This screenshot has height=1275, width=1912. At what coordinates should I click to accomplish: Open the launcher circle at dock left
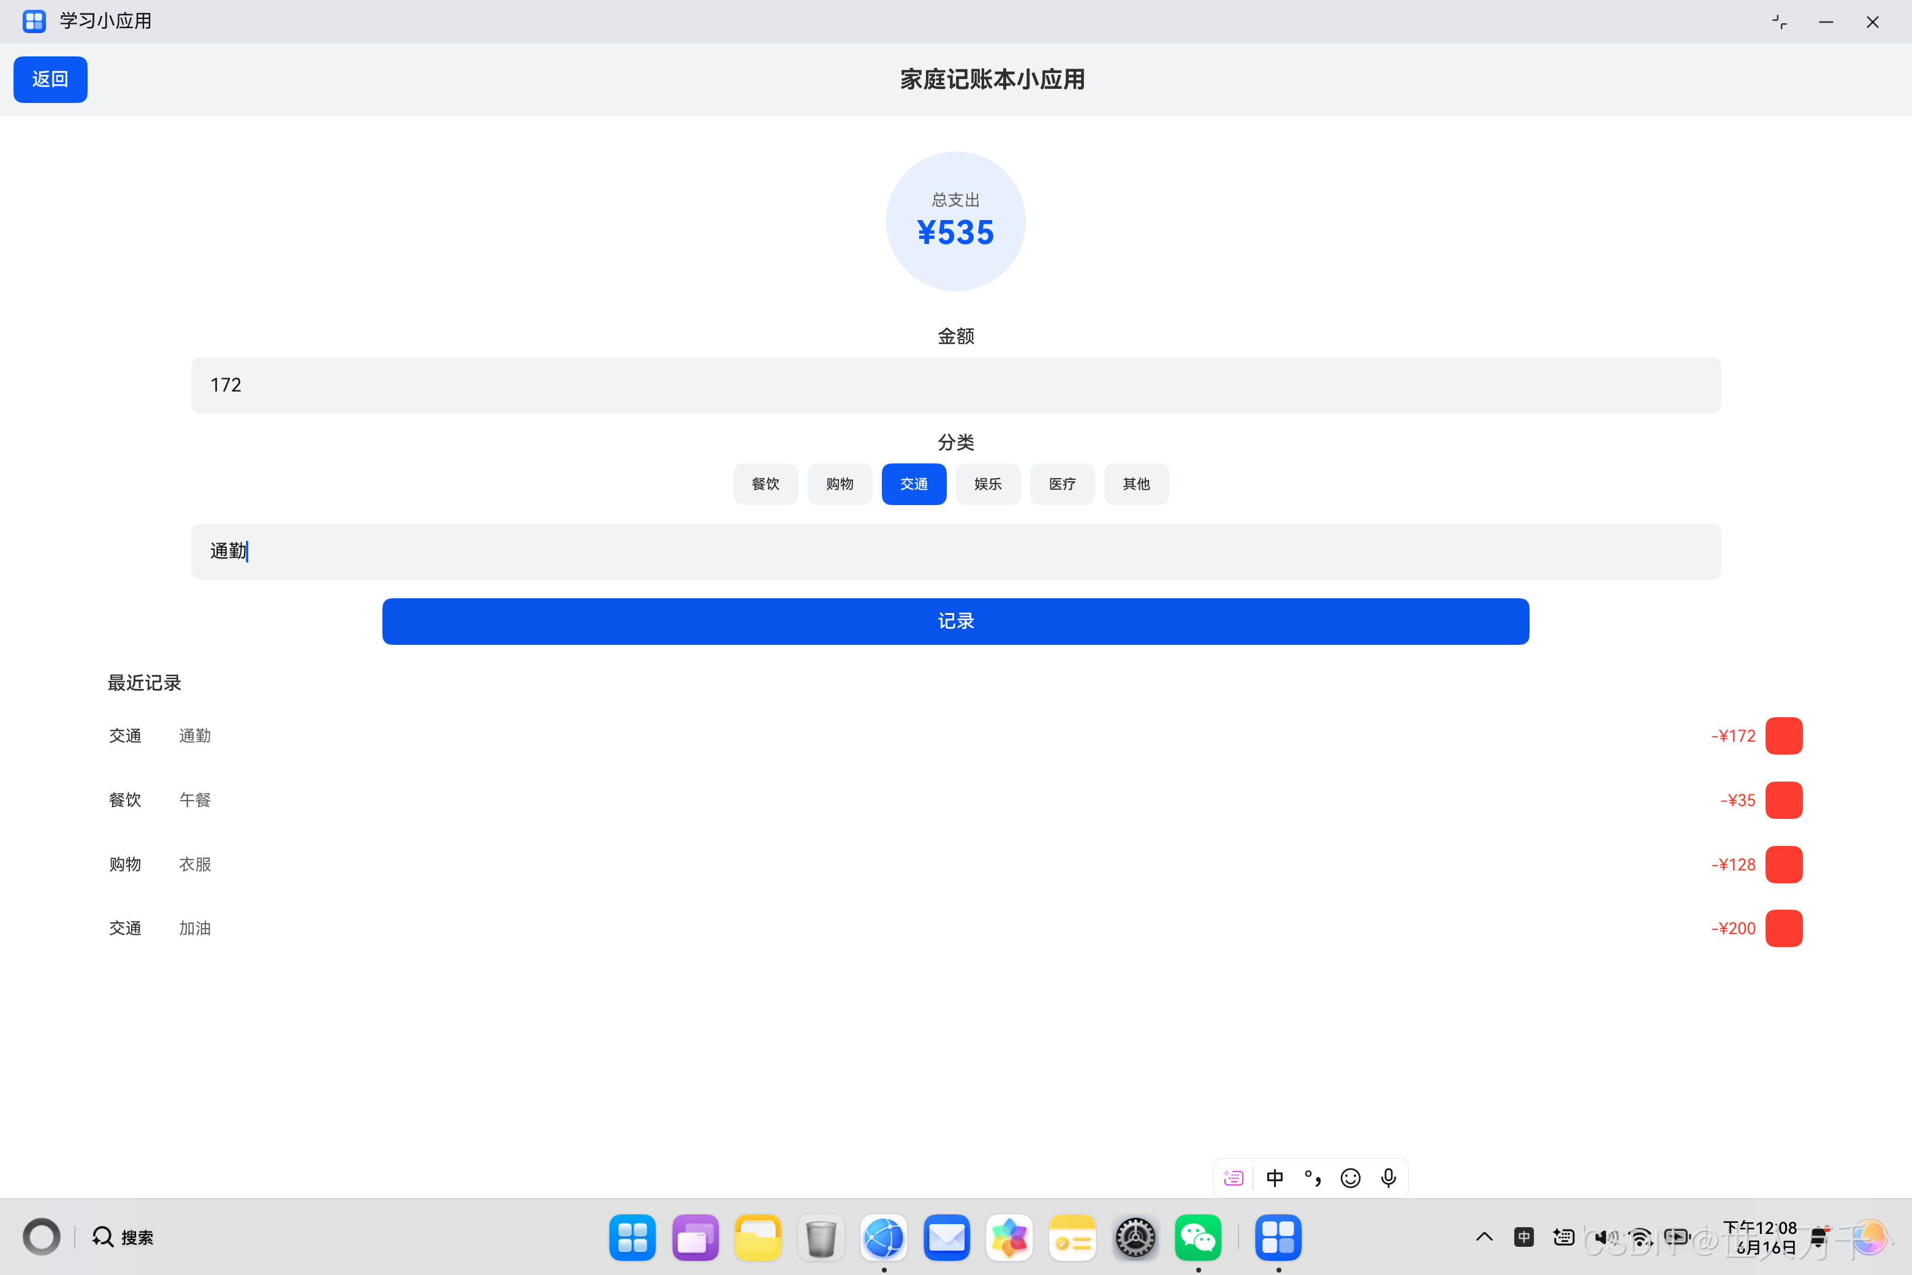coord(42,1237)
